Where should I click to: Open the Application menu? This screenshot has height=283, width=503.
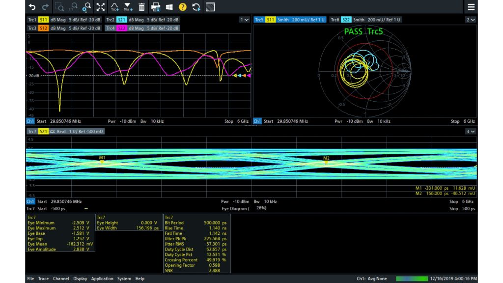click(x=102, y=279)
